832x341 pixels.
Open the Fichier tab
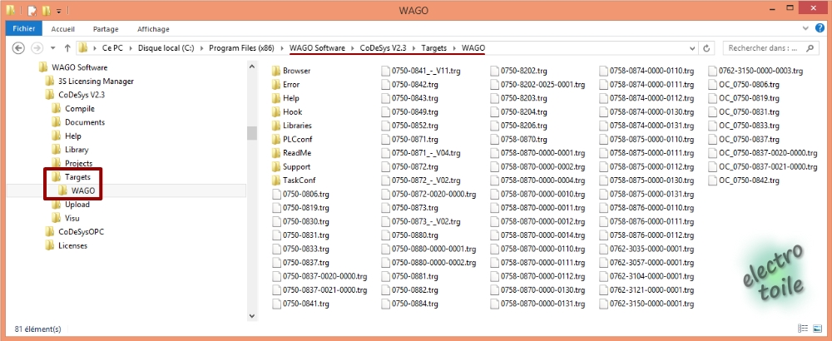(x=24, y=28)
